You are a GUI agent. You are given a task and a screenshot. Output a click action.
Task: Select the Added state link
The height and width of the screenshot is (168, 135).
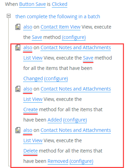pyautogui.click(x=55, y=120)
